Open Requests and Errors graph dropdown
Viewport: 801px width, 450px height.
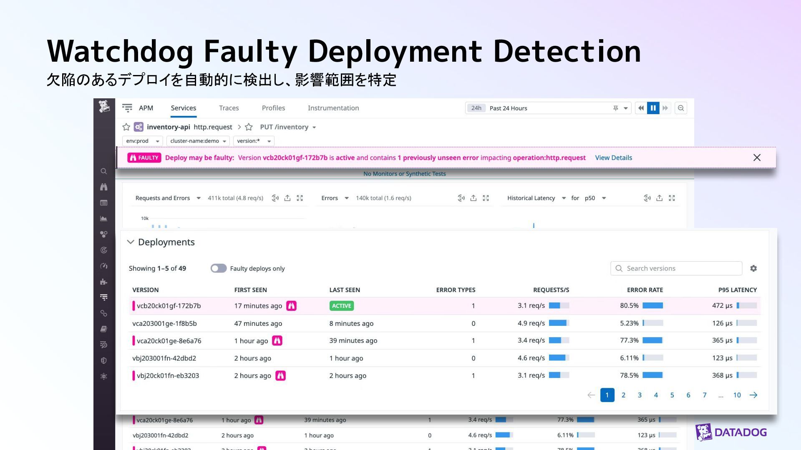click(x=199, y=198)
